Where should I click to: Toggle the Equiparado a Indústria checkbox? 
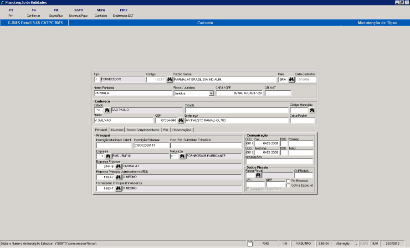[x=247, y=189]
